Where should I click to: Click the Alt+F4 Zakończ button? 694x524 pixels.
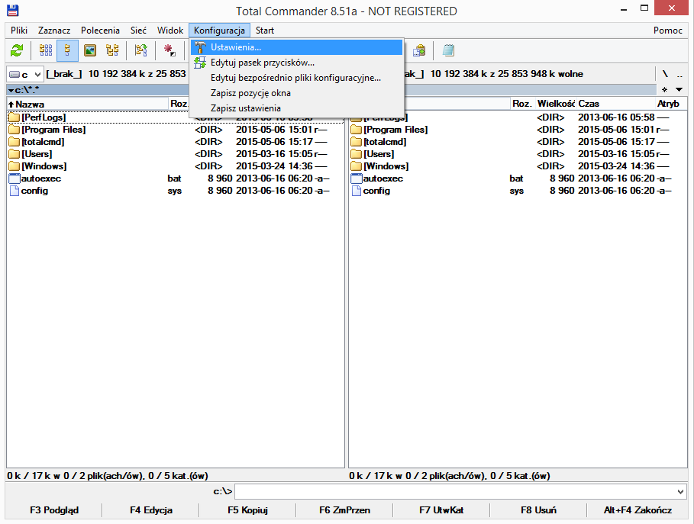pyautogui.click(x=638, y=510)
